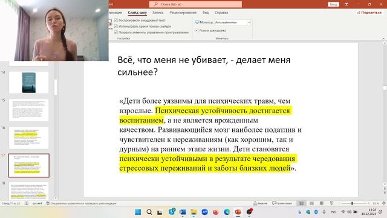Open Microsoft Edge from the taskbar
387x218 pixels.
click(x=227, y=212)
